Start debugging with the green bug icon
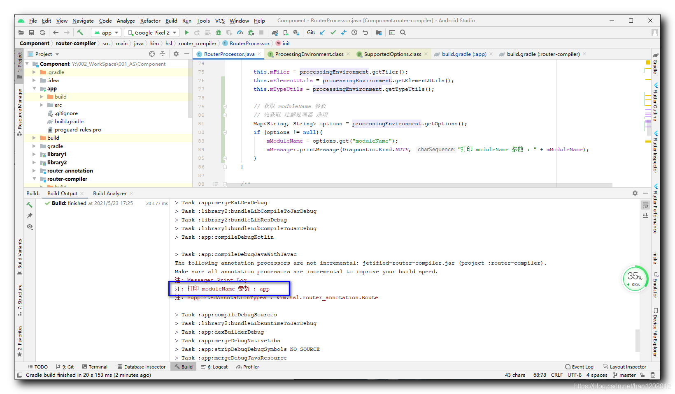 point(219,32)
